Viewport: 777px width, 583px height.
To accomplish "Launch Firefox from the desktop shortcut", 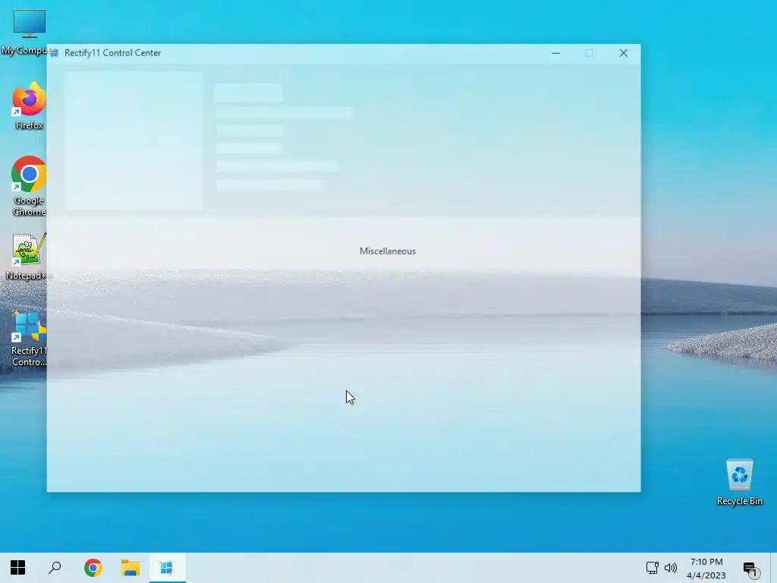I will click(x=30, y=106).
